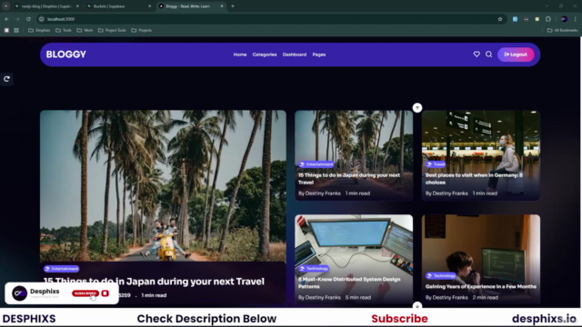
Task: Open 8 Must-Know Distributed System Design Patterns post
Action: point(349,282)
